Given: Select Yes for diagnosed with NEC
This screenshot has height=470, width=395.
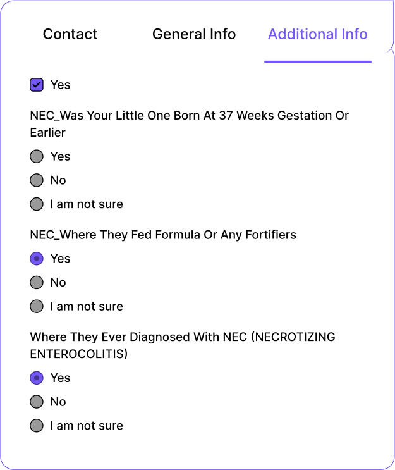Looking at the screenshot, I should coord(37,378).
